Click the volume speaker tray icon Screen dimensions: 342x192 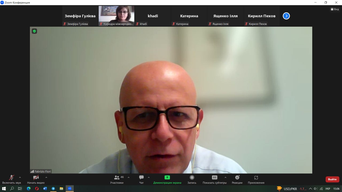coord(316,189)
